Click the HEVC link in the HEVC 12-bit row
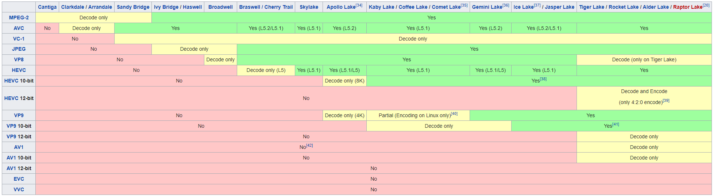Image resolution: width=713 pixels, height=196 pixels. coord(11,98)
